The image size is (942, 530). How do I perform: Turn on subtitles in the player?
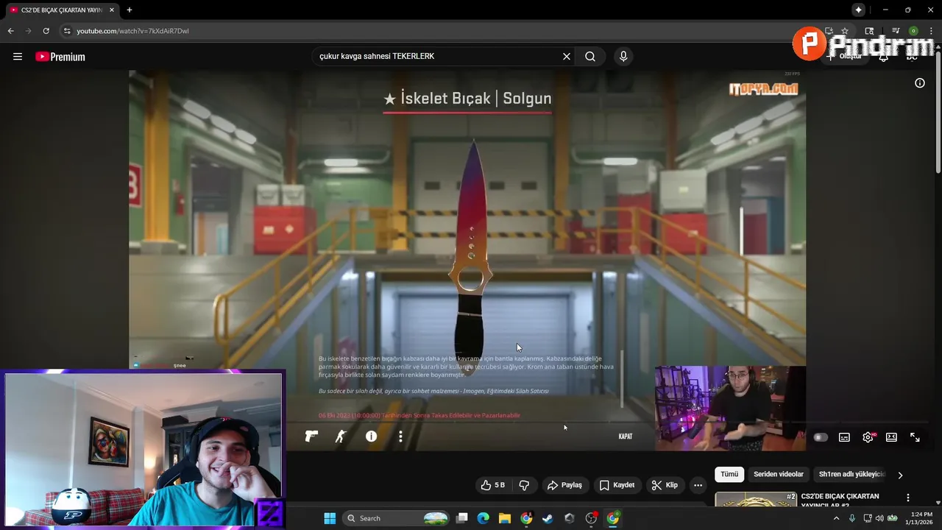pyautogui.click(x=844, y=437)
